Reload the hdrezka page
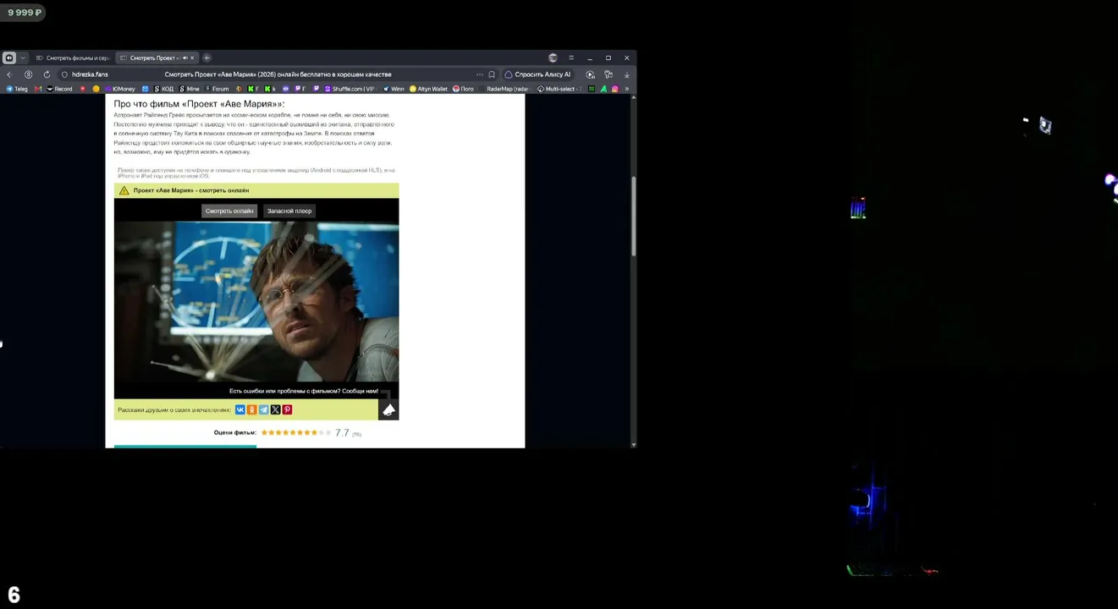This screenshot has height=609, width=1118. pyautogui.click(x=47, y=74)
